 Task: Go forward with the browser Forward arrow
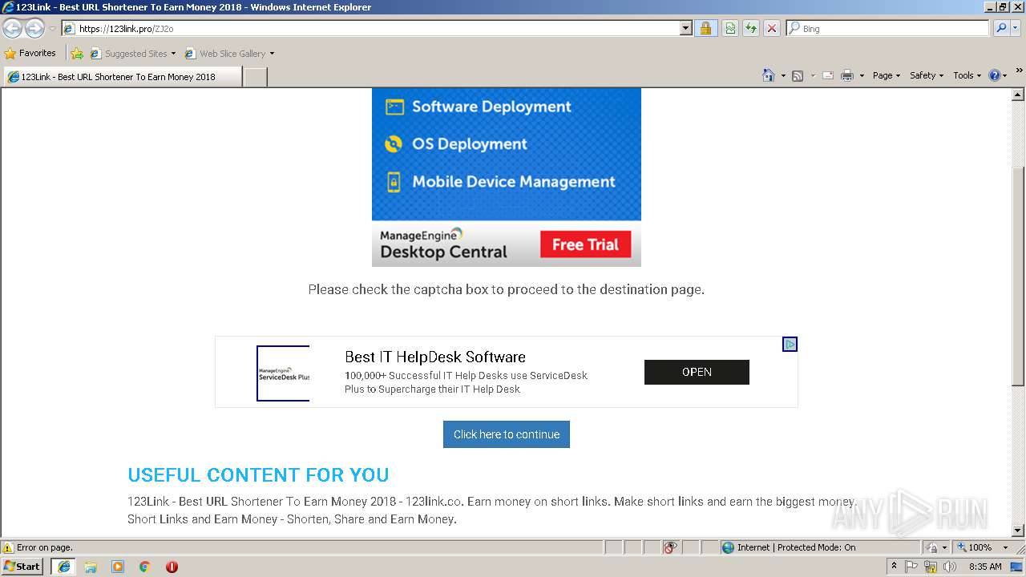34,29
